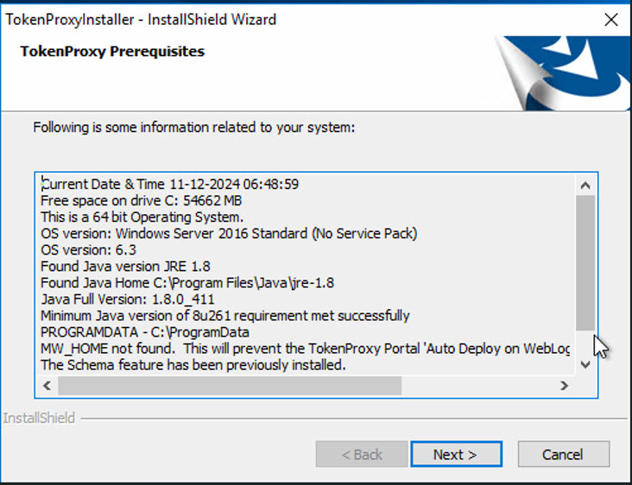
Task: Cancel the TokenProxy installation
Action: (563, 455)
